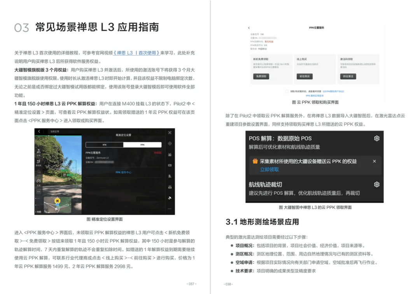420x294 pixels.
Task: Click the back chevron in the PPK位置服务 page
Action: (249, 28)
